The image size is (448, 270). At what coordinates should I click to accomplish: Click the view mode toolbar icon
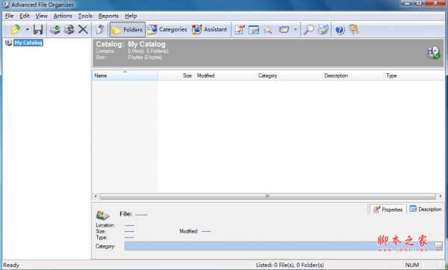[x=284, y=29]
